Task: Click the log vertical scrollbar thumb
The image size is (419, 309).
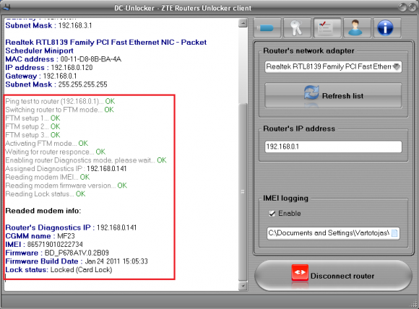Action: 243,192
